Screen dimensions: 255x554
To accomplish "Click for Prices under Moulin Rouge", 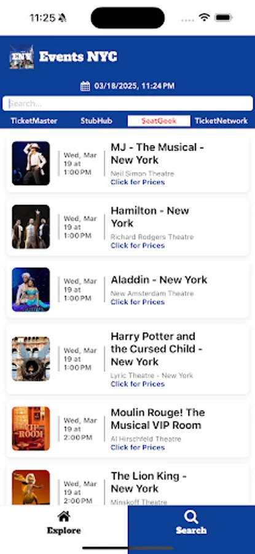I will [x=138, y=448].
